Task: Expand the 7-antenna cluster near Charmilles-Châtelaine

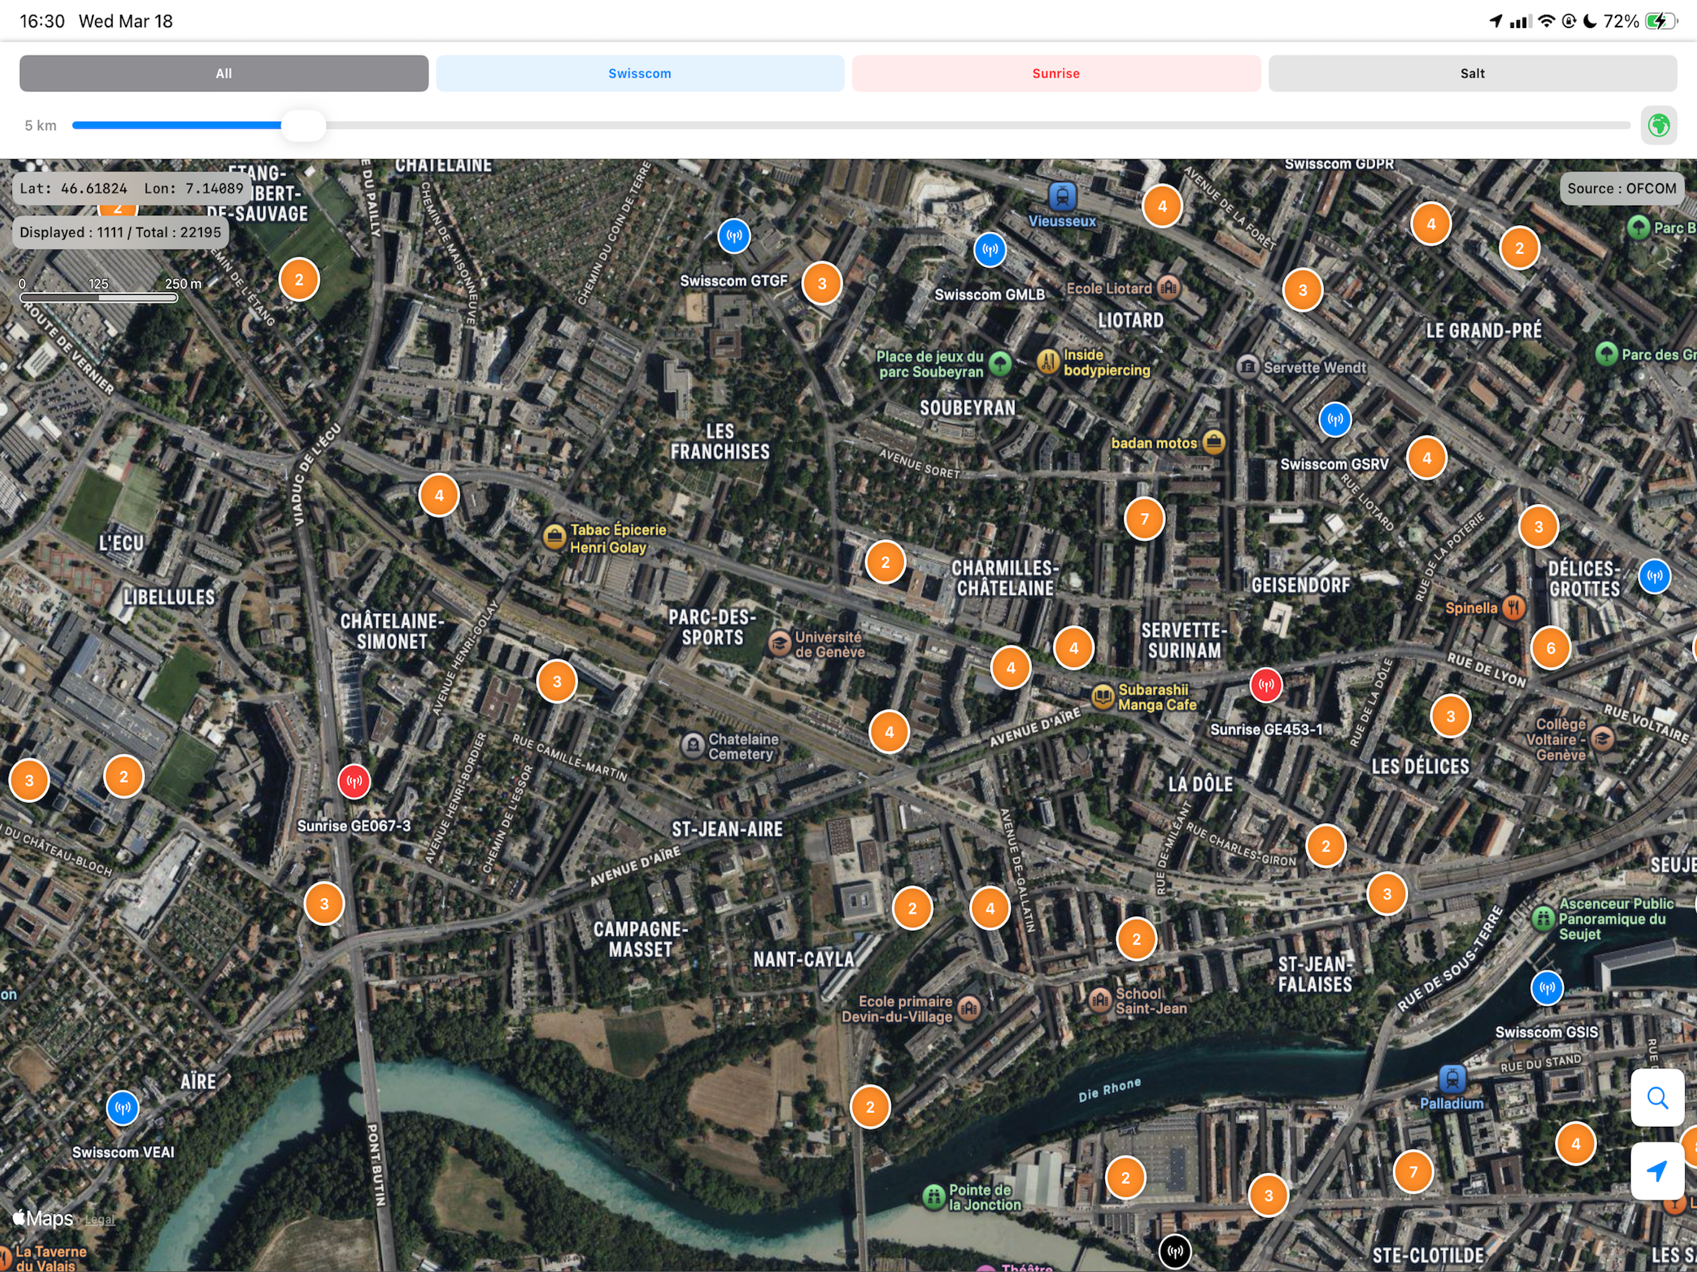Action: [x=1144, y=519]
